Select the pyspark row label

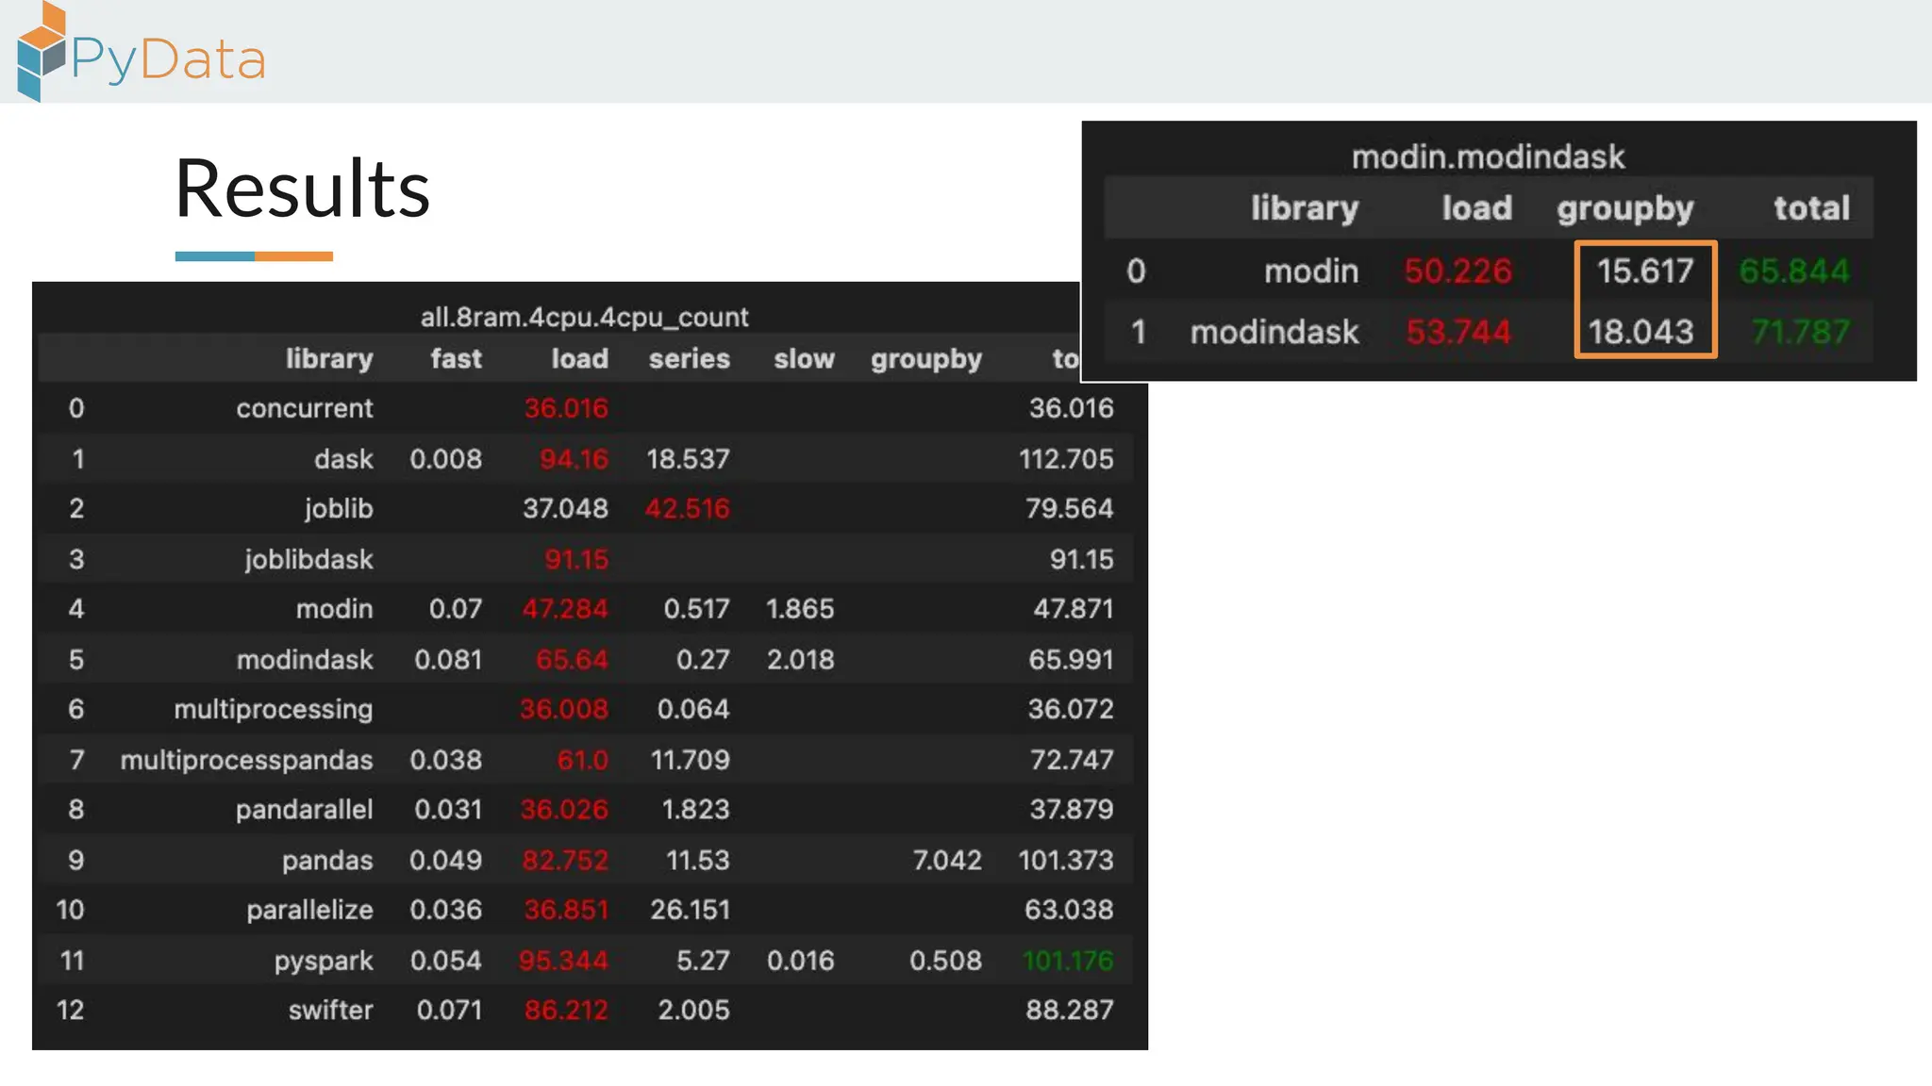323,960
